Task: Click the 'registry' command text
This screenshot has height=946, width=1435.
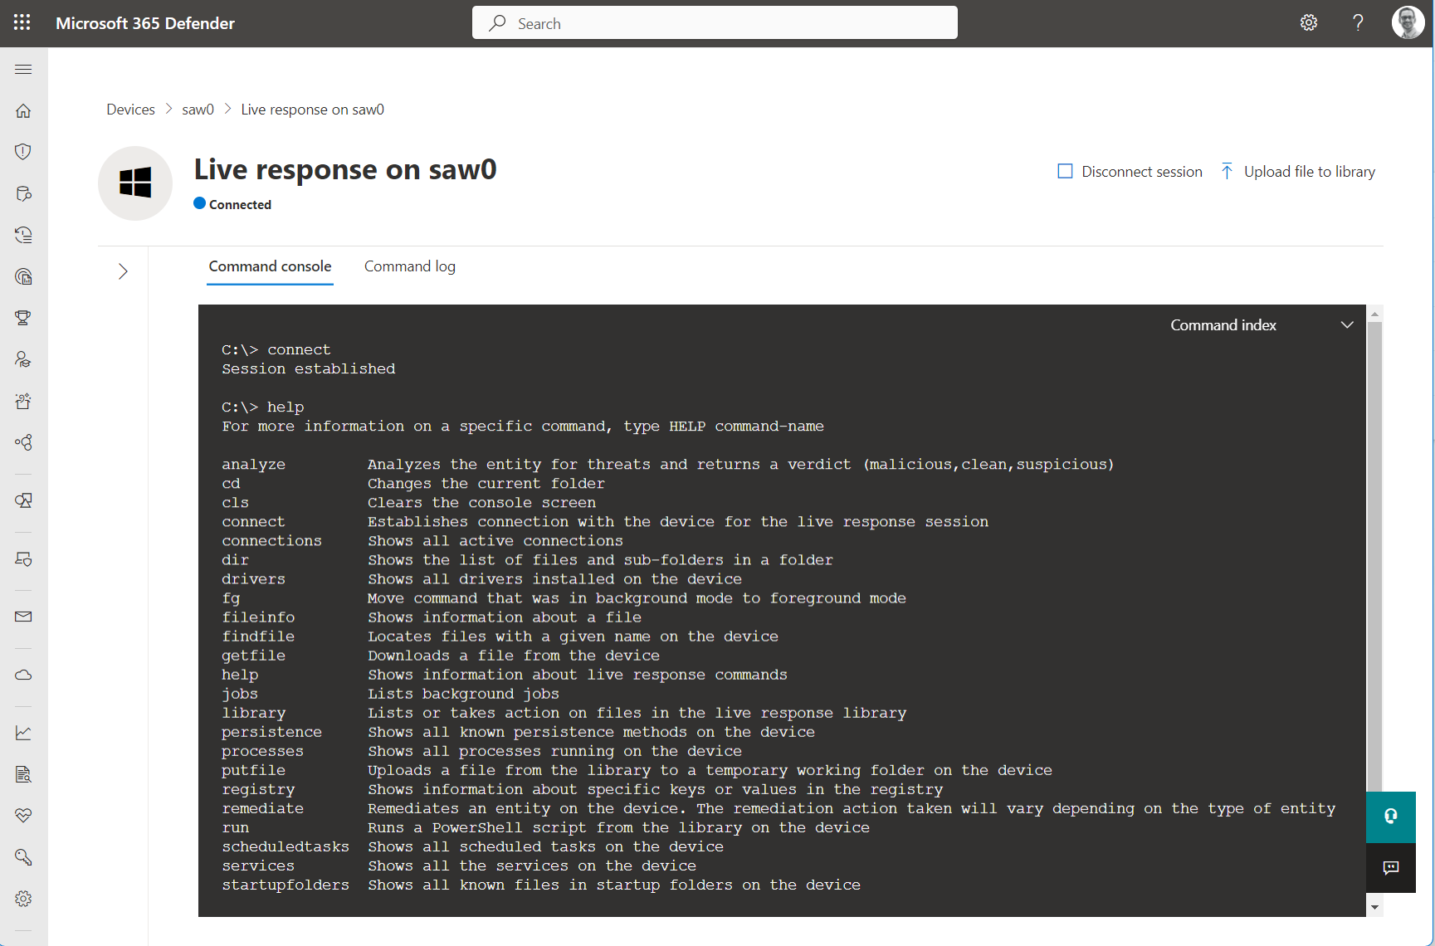Action: pyautogui.click(x=258, y=789)
